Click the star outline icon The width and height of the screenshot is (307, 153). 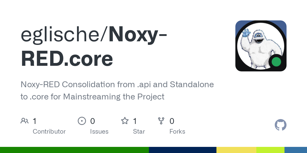point(125,121)
